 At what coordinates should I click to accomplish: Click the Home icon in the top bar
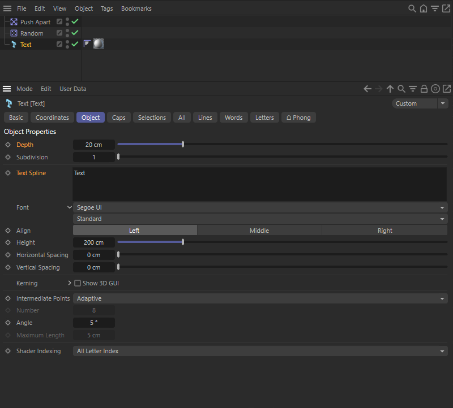423,8
